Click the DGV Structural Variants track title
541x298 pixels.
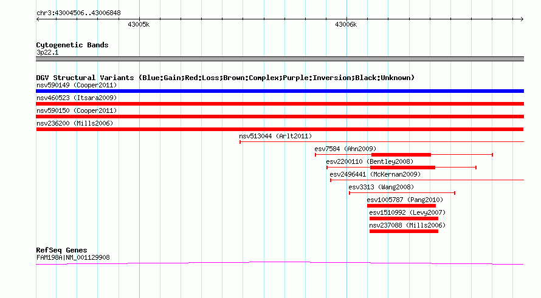pos(226,78)
